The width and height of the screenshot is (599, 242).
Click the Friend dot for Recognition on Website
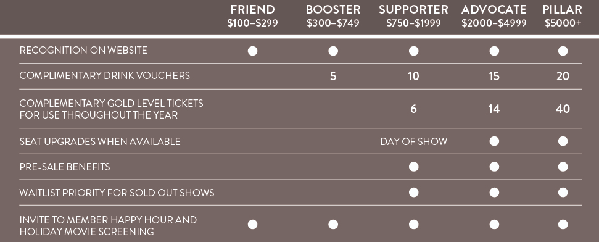pyautogui.click(x=252, y=51)
